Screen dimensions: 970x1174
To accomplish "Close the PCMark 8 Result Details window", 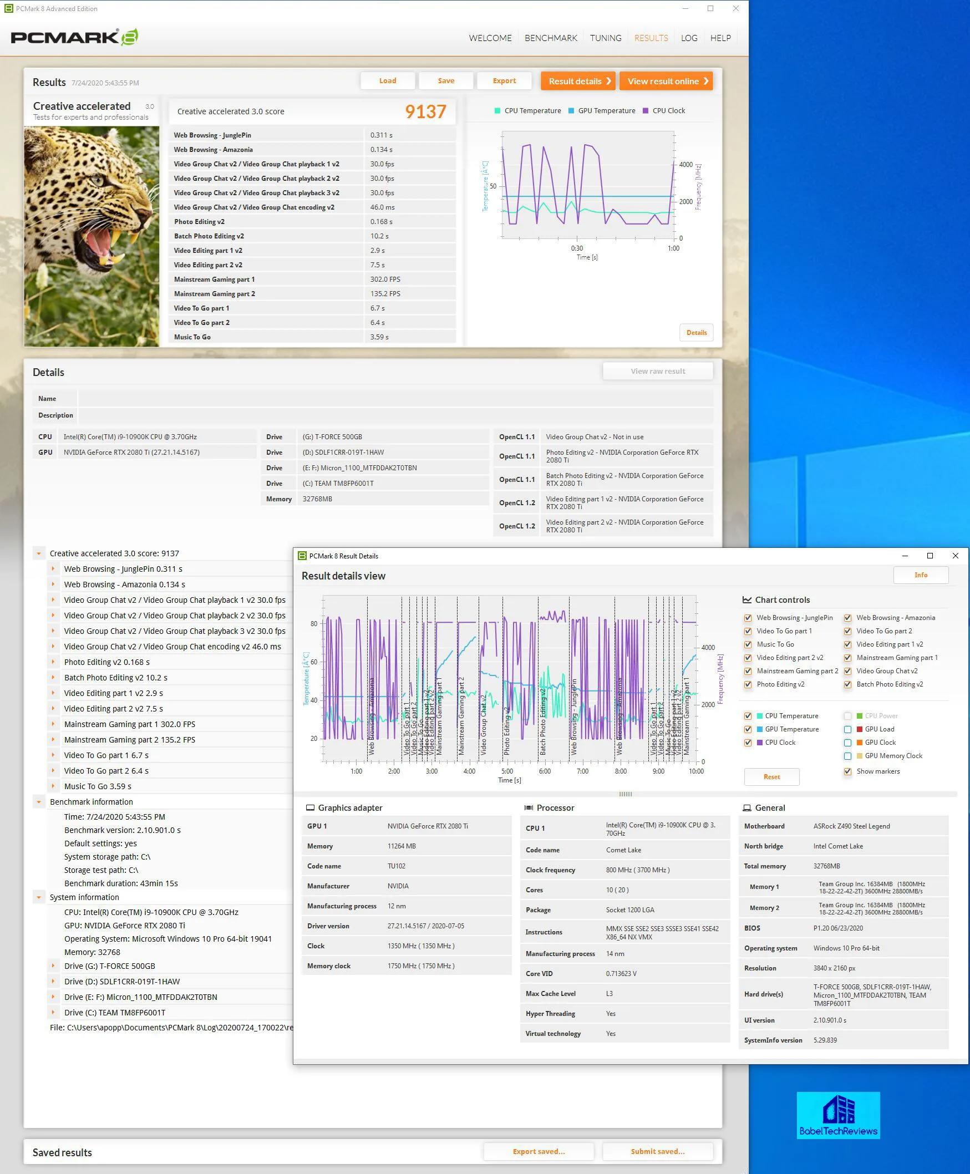I will pyautogui.click(x=956, y=556).
